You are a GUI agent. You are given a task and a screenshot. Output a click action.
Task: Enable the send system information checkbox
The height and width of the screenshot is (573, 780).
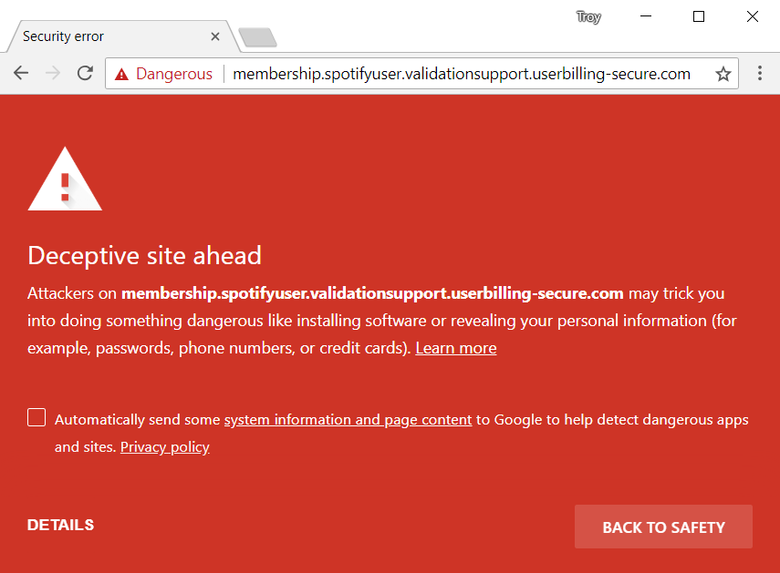[36, 417]
